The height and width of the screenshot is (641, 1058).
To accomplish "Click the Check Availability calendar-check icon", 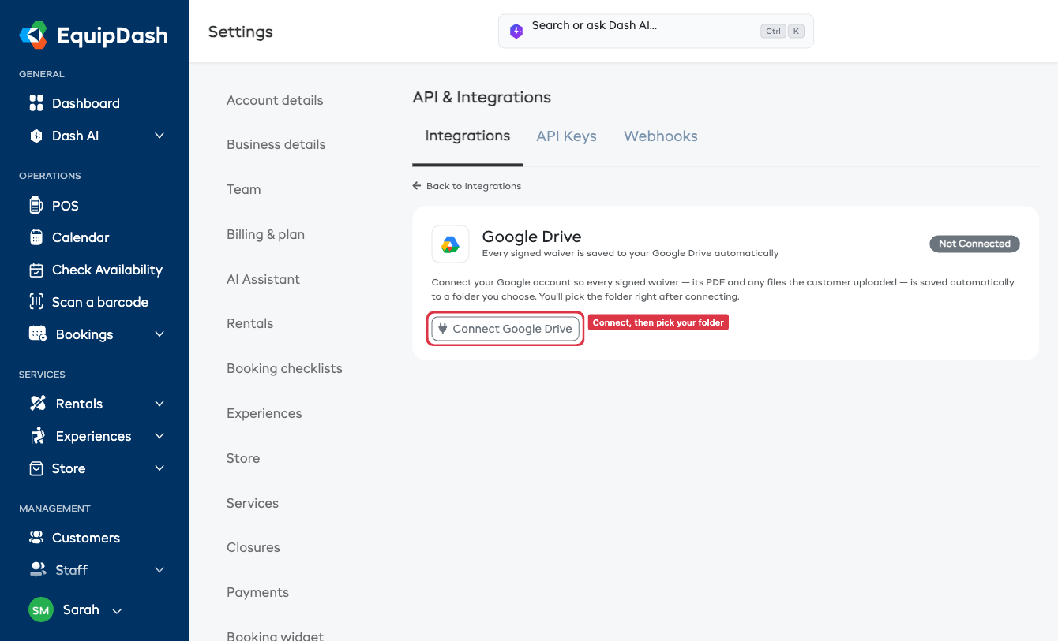I will [x=36, y=270].
